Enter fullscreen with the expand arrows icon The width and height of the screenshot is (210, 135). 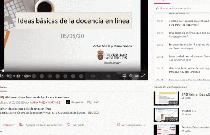click(x=143, y=76)
